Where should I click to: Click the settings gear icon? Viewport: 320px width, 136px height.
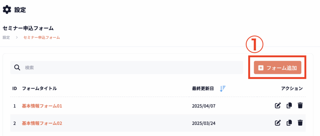point(7,10)
